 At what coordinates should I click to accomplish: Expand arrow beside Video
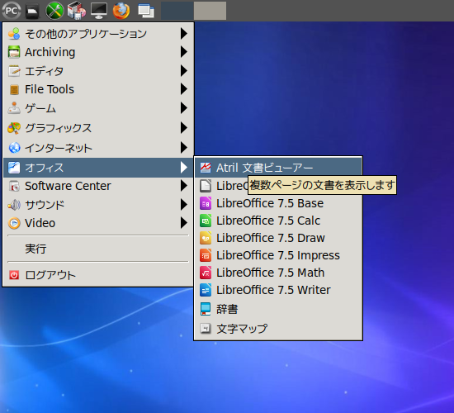[183, 223]
